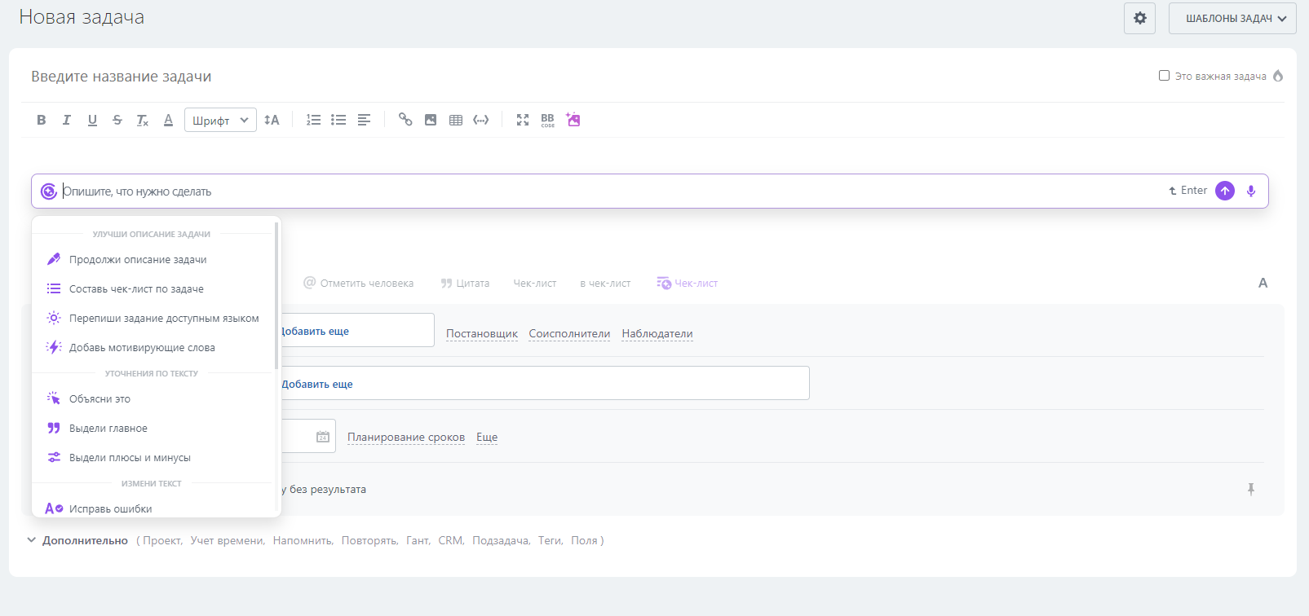This screenshot has width=1309, height=616.
Task: Click Гант option
Action: click(418, 540)
